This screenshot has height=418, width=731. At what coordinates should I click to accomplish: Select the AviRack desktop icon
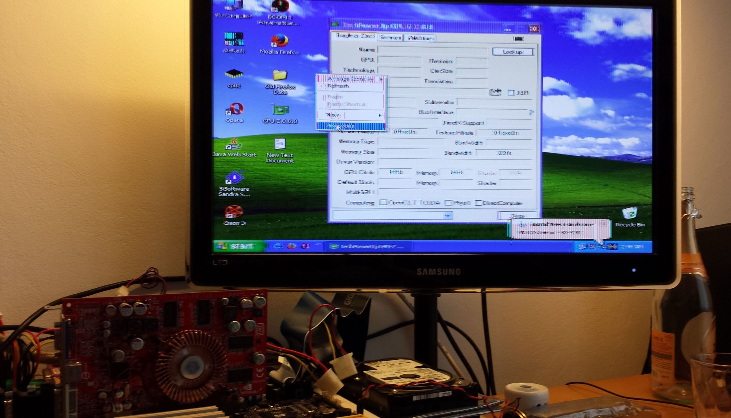coord(234,43)
